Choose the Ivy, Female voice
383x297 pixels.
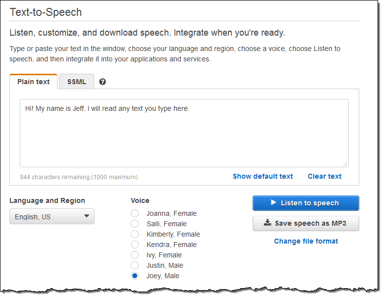pyautogui.click(x=135, y=255)
